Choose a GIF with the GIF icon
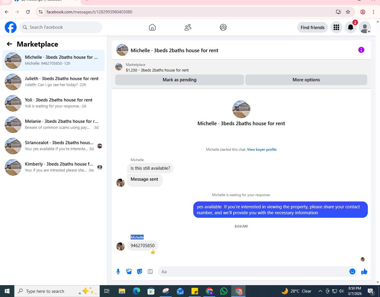380x297 pixels. pos(150,271)
